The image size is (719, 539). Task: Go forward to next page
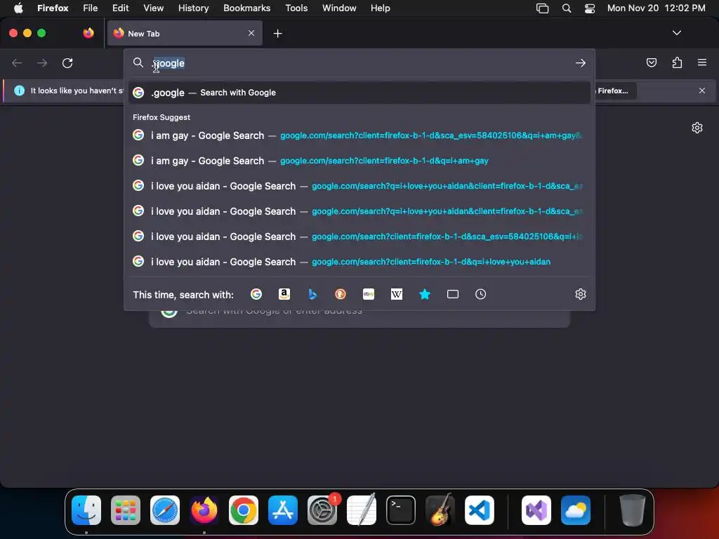(x=42, y=62)
